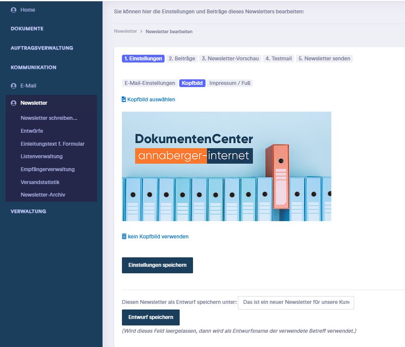Select the Kopfbild sub-tab
The height and width of the screenshot is (347, 405).
pos(192,83)
